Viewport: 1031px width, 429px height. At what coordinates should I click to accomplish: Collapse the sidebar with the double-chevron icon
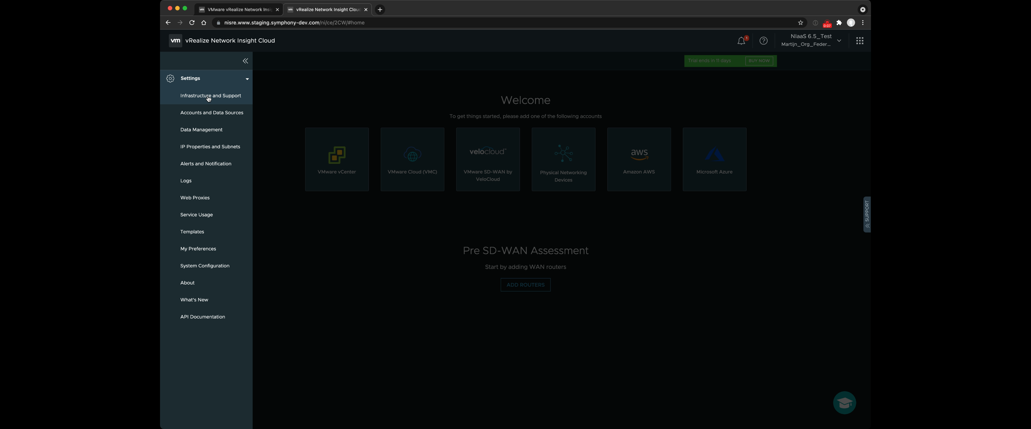pos(245,61)
